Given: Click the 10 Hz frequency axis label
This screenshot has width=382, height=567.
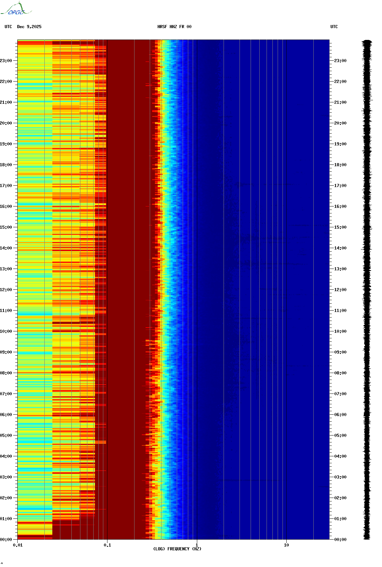Looking at the screenshot, I should point(286,545).
